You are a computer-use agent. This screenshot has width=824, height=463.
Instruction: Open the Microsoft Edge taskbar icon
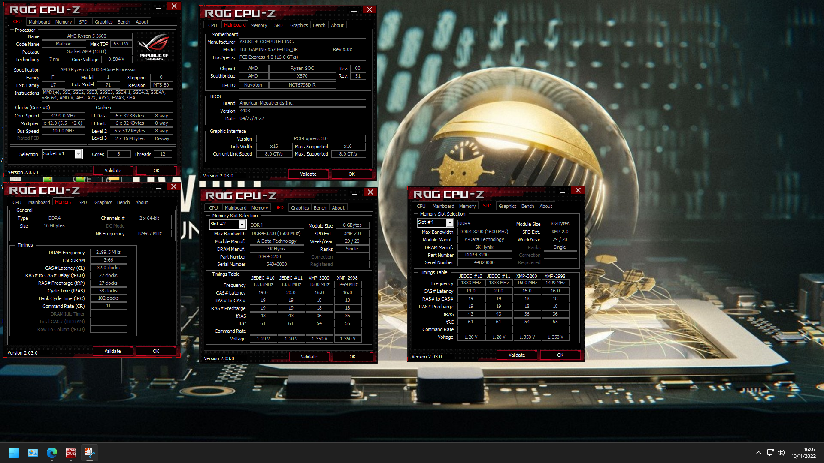[52, 453]
